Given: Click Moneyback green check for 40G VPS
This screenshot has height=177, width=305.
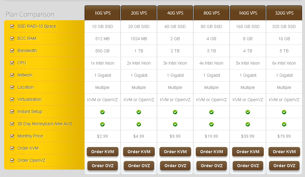Looking at the screenshot, I should point(175,124).
